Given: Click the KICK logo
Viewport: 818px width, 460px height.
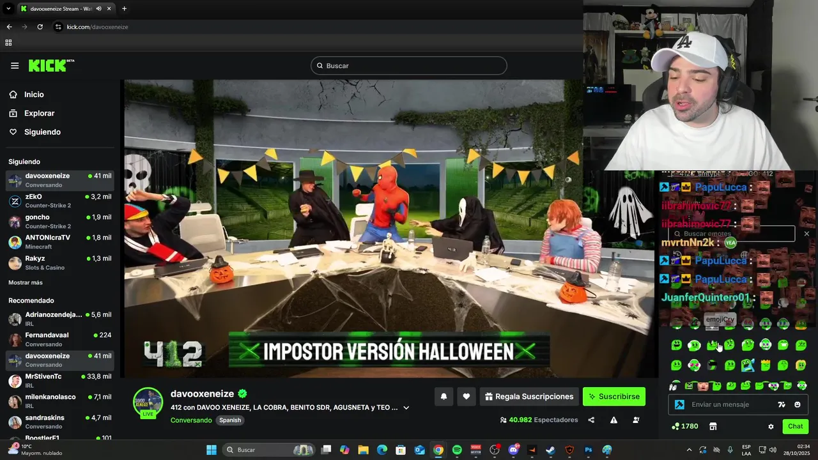Looking at the screenshot, I should pos(51,65).
